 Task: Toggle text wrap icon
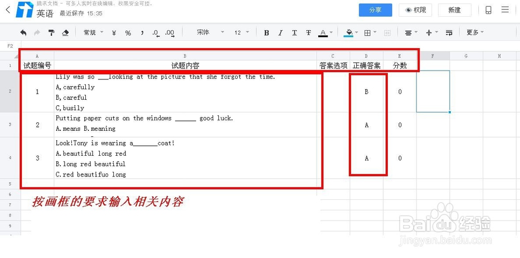(x=449, y=33)
